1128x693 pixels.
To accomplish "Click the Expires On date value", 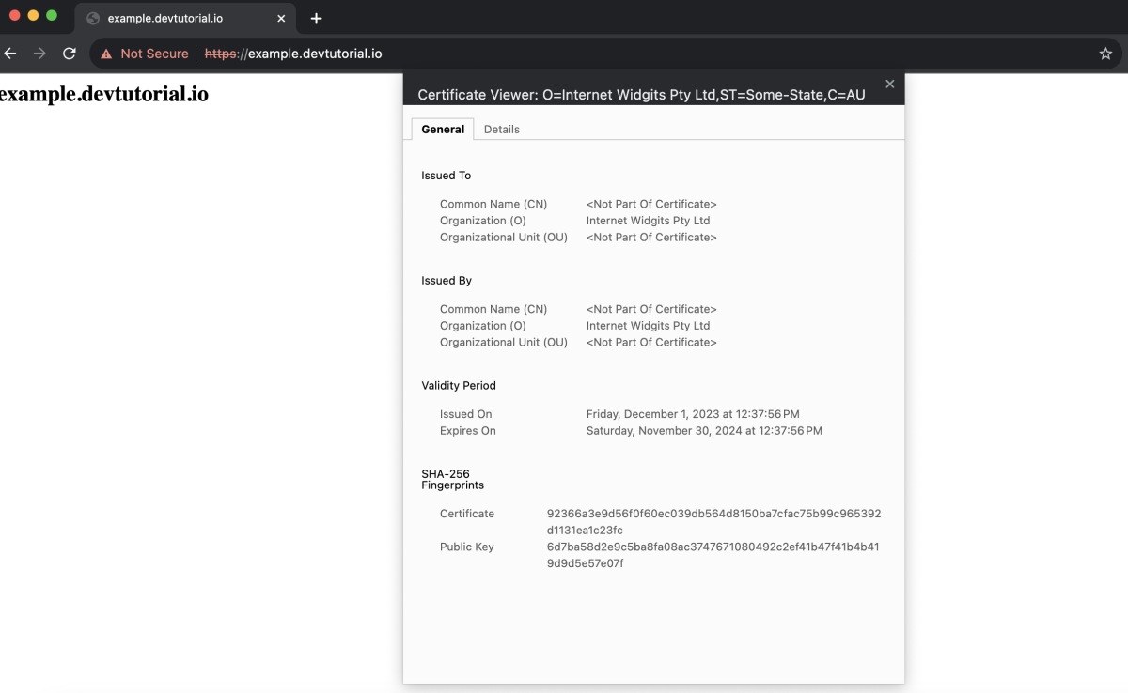I will [704, 431].
